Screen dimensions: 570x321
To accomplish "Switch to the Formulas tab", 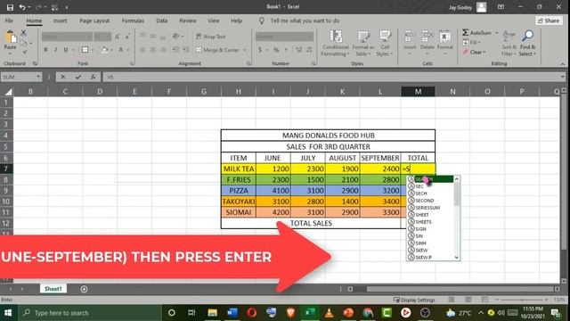I will coord(133,21).
